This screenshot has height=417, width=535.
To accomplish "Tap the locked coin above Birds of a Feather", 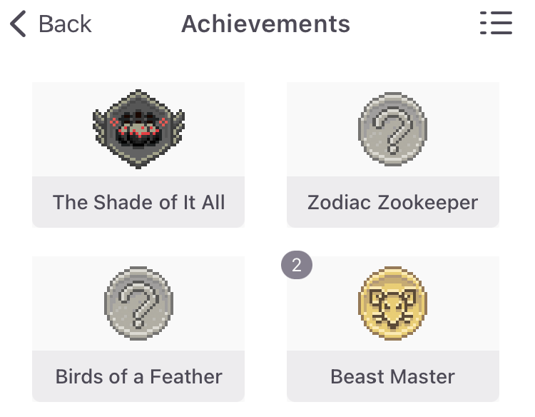I will (138, 303).
